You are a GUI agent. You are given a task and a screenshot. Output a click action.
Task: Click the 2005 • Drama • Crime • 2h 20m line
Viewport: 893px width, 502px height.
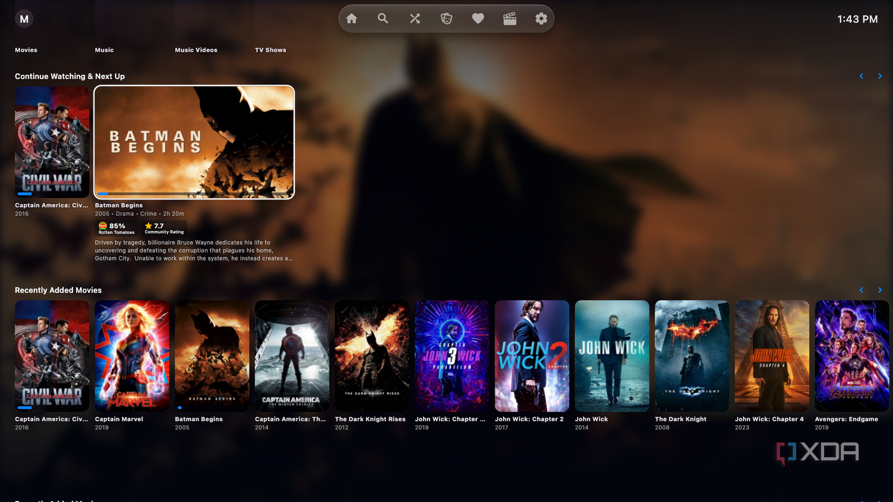140,214
